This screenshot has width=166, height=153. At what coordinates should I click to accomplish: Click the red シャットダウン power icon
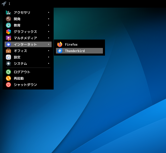tap(8, 85)
